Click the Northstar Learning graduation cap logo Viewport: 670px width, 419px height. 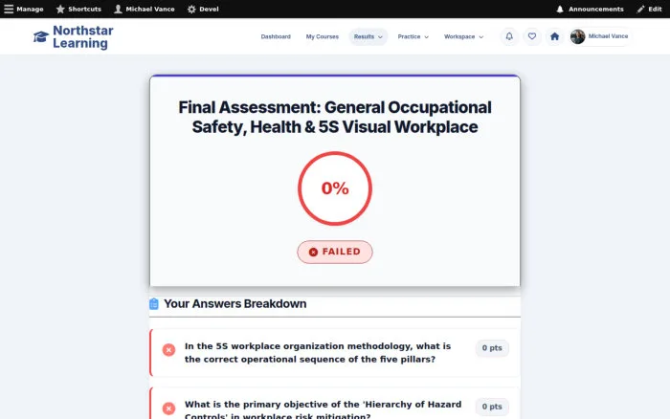point(41,36)
